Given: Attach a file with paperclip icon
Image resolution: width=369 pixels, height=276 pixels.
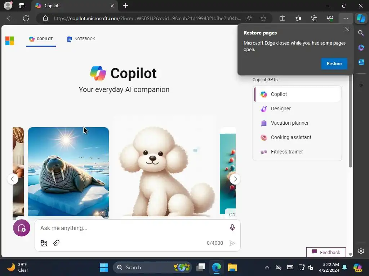Looking at the screenshot, I should [57, 243].
